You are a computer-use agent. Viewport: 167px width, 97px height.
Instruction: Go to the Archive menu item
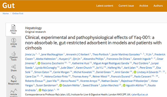coord(144,6)
